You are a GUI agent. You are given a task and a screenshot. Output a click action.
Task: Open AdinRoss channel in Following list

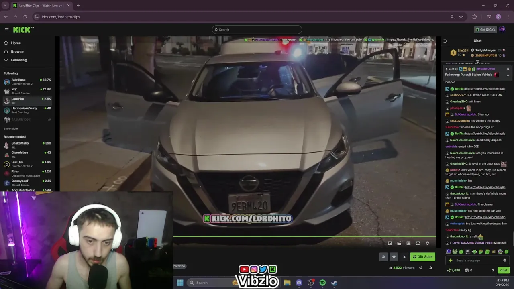click(27, 81)
